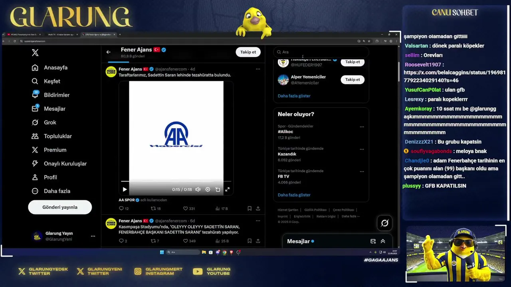Open Chrome from the taskbar
The height and width of the screenshot is (287, 511).
point(224,252)
